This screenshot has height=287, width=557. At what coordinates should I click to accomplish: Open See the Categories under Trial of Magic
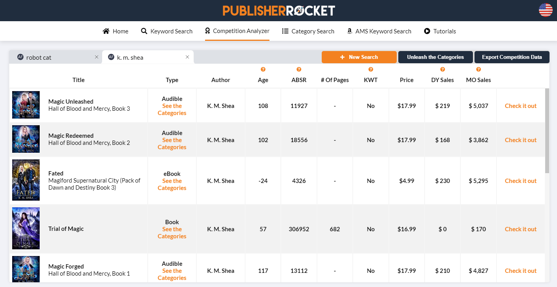172,232
